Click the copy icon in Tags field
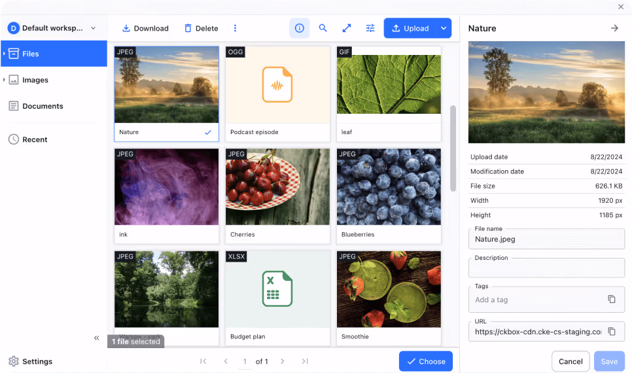The image size is (632, 373). (x=612, y=299)
